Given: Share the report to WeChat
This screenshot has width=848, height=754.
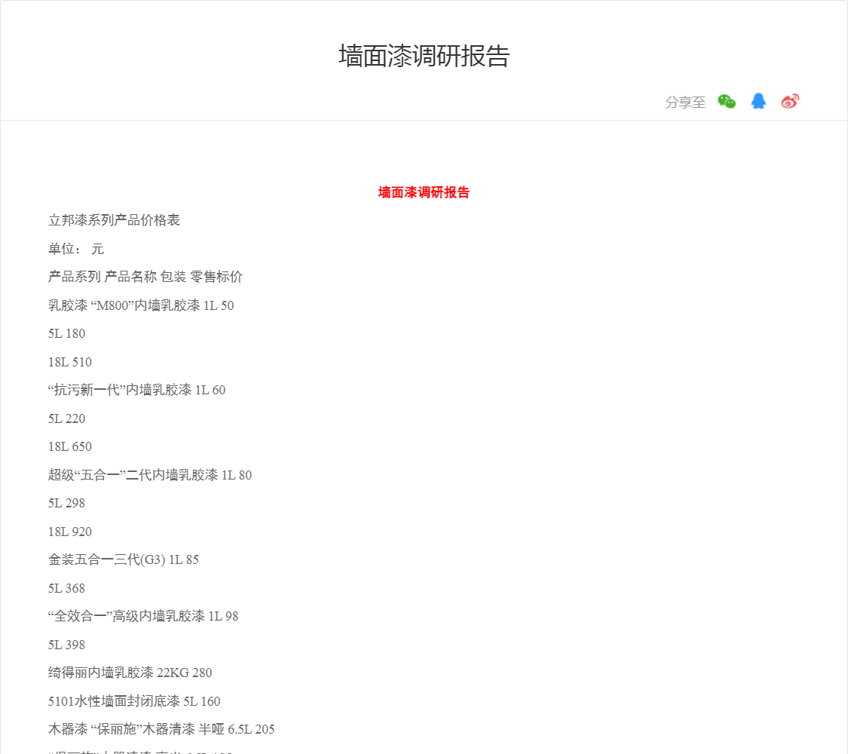Looking at the screenshot, I should [727, 102].
